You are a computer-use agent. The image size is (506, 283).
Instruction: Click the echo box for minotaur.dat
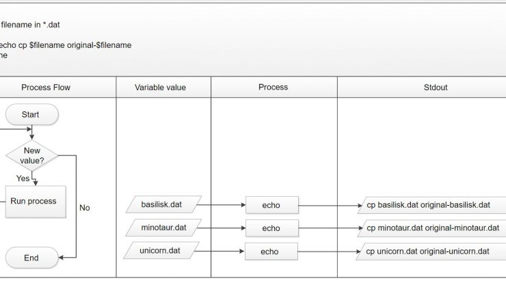coord(272,228)
